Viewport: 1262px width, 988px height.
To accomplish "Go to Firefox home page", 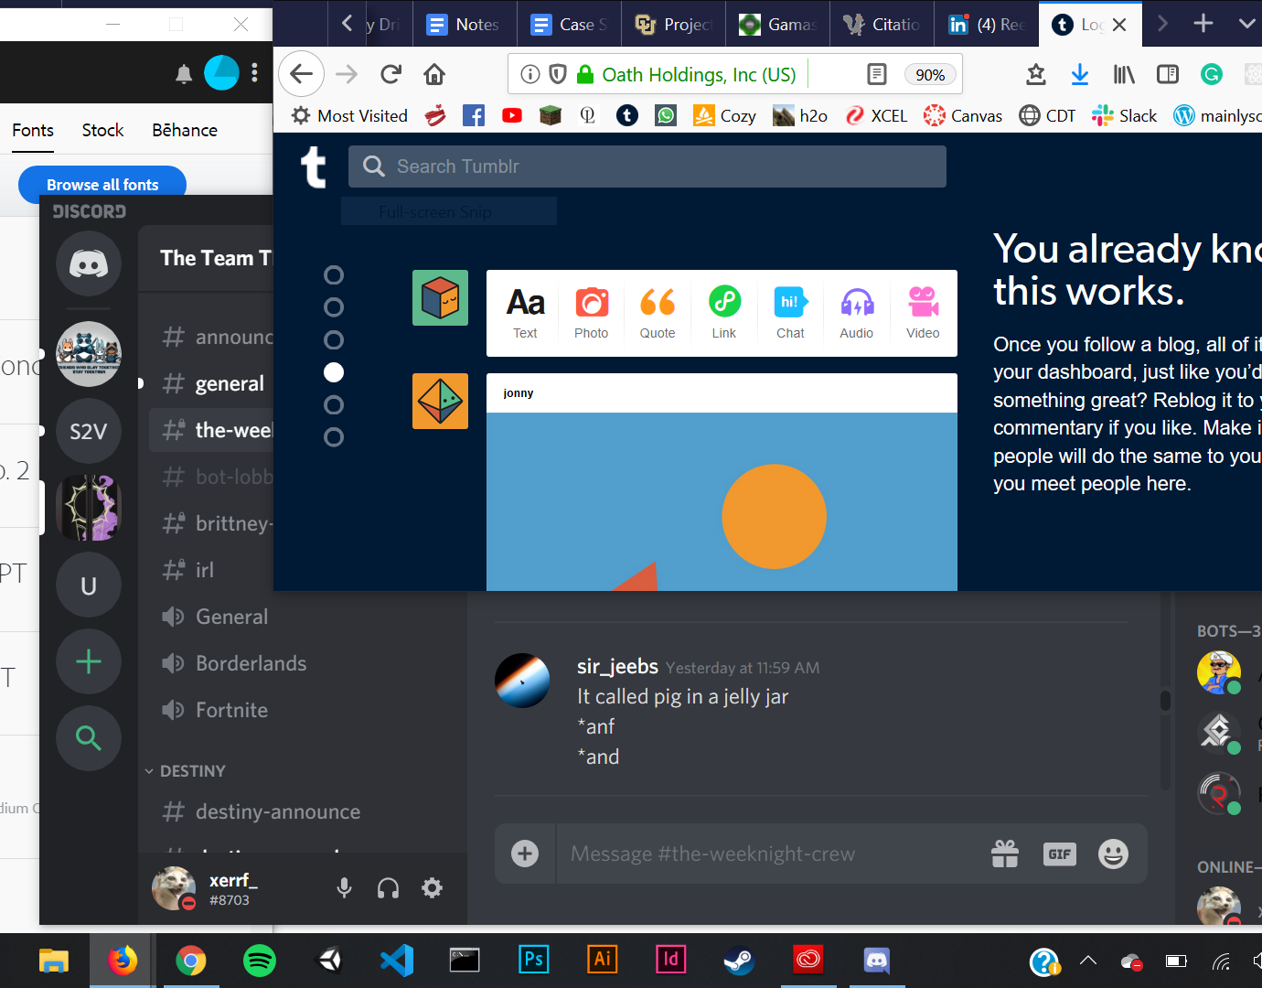I will [434, 74].
